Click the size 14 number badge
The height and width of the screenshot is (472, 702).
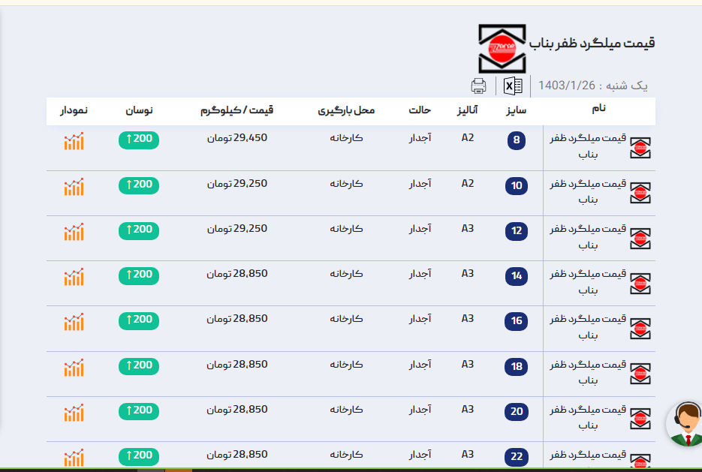click(x=517, y=276)
